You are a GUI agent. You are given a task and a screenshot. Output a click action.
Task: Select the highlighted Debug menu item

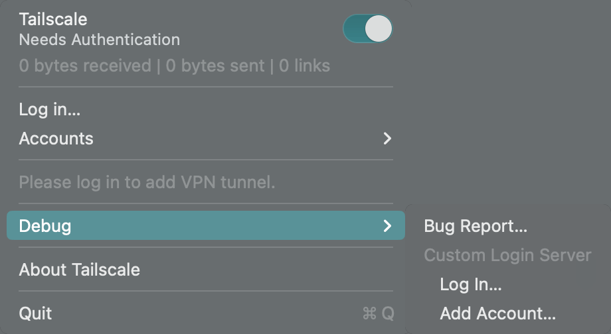tap(45, 226)
